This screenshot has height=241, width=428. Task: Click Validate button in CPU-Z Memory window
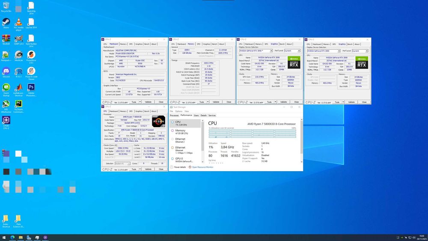click(216, 102)
